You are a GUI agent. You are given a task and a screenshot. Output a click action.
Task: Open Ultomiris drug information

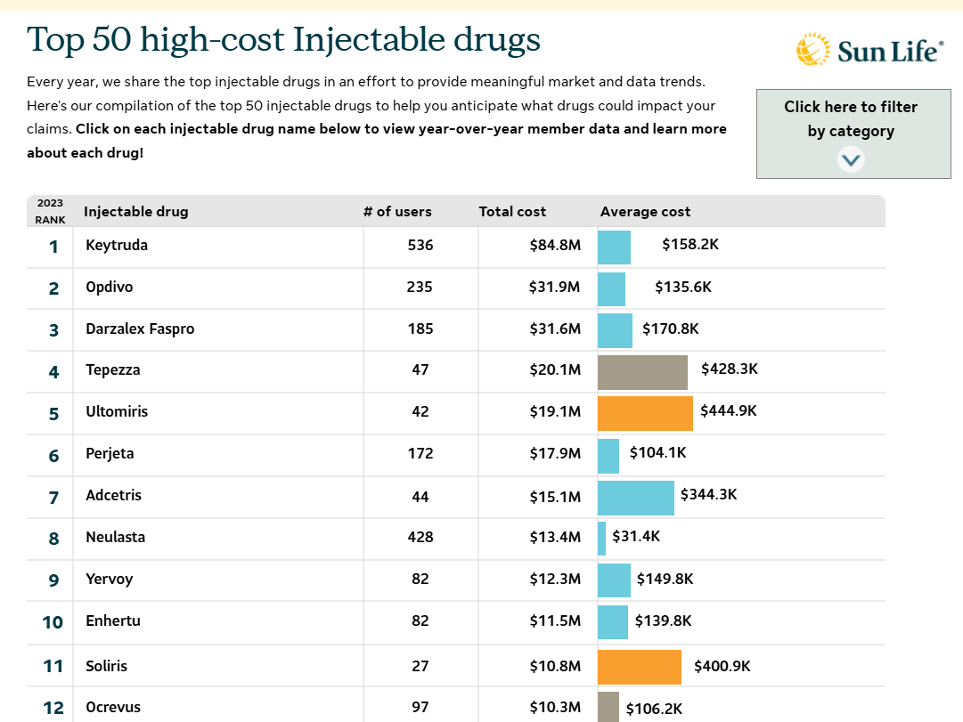117,411
